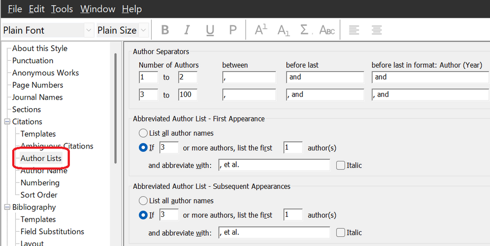Select the Plain text P icon
The height and width of the screenshot is (246, 490).
click(233, 30)
